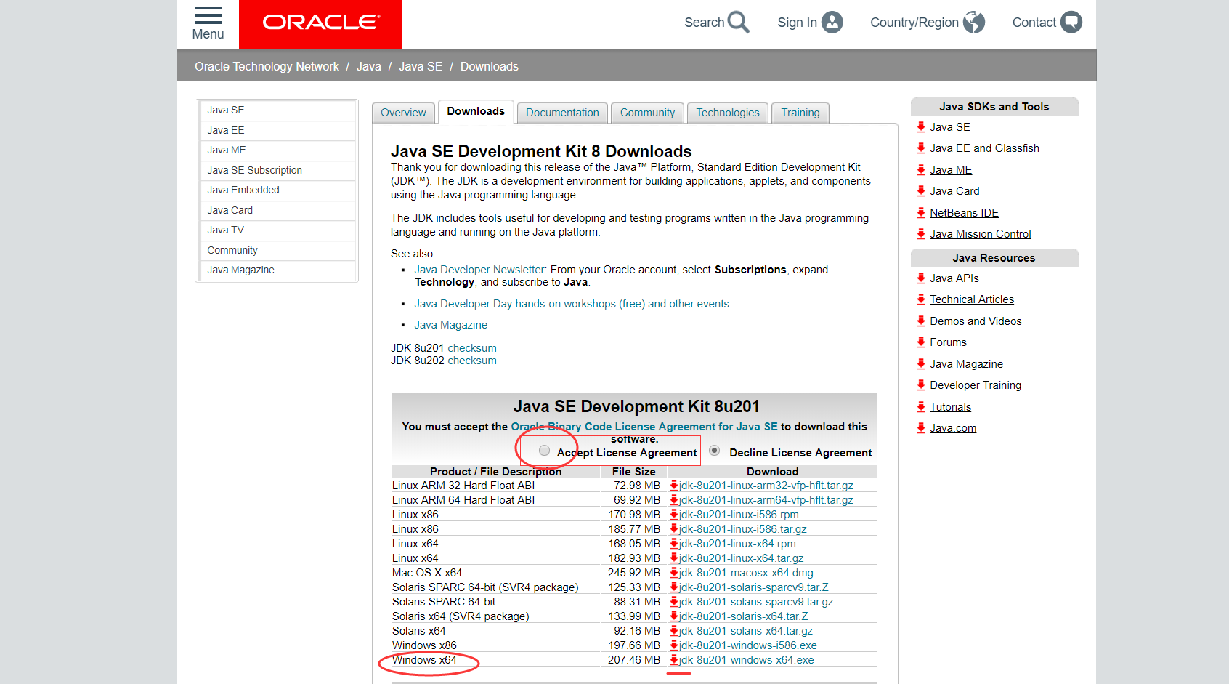
Task: Click the Contact chat bubble icon
Action: point(1071,23)
